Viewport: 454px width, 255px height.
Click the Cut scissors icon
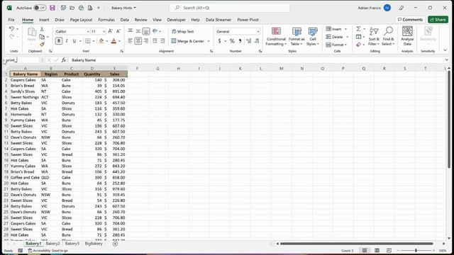click(x=42, y=29)
